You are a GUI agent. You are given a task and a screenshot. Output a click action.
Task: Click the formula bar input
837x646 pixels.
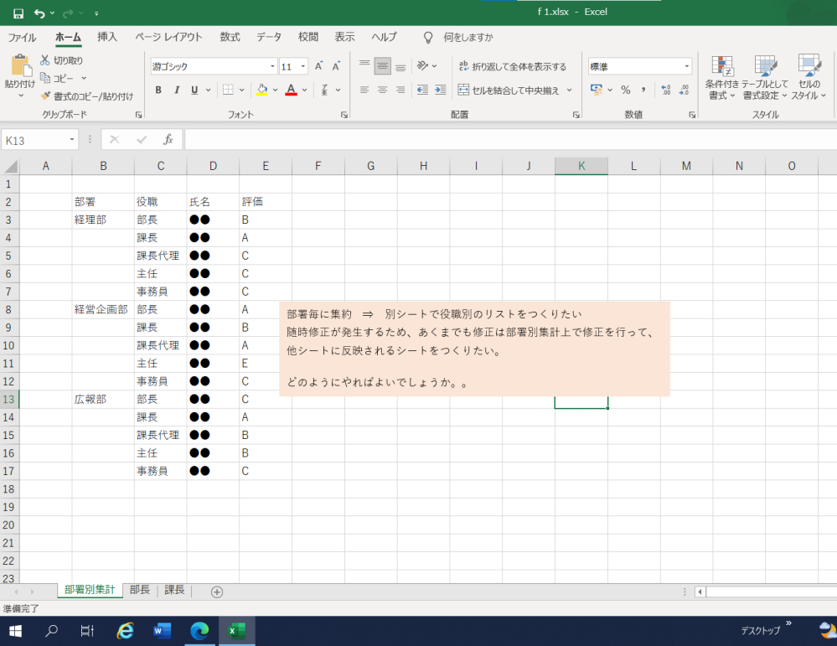point(509,140)
